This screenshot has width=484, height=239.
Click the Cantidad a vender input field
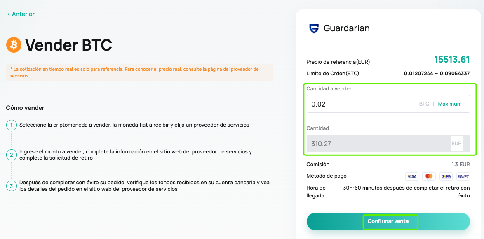(388, 104)
